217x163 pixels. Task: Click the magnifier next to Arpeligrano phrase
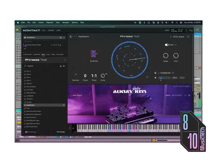tap(173, 73)
